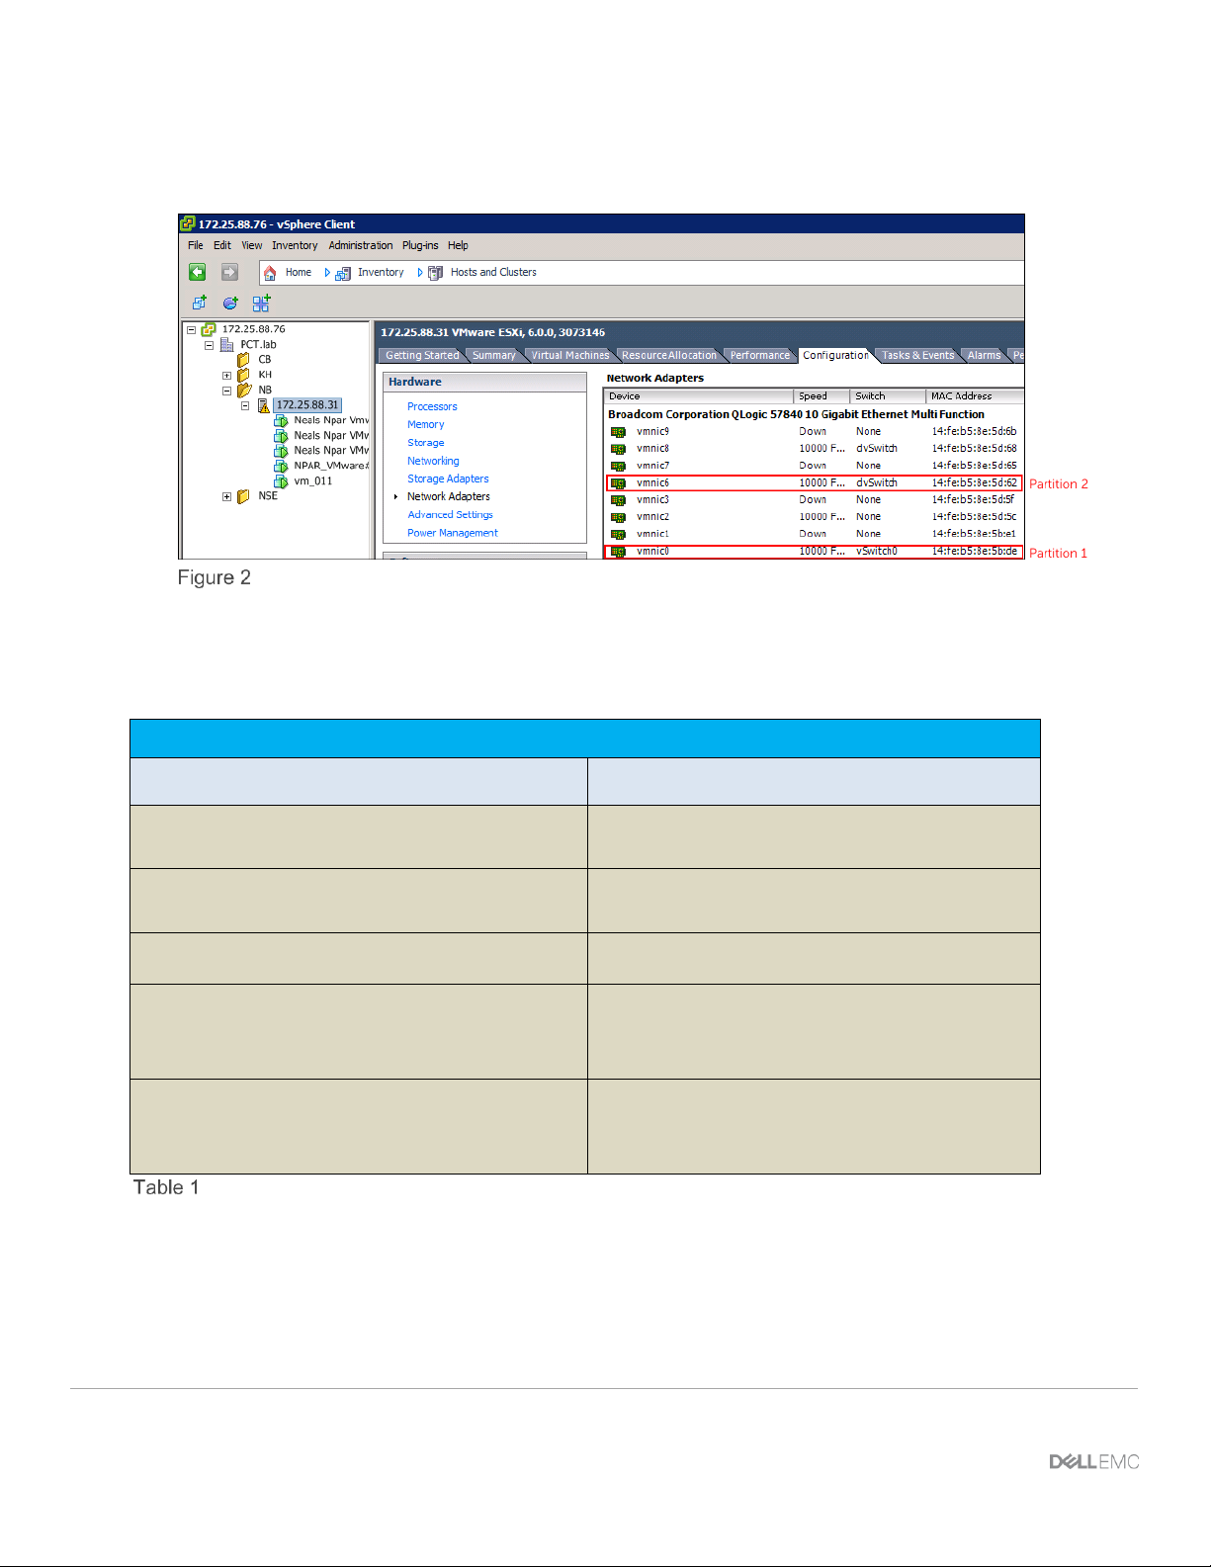Image resolution: width=1211 pixels, height=1567 pixels.
Task: Open the Storage hardware link
Action: (426, 443)
